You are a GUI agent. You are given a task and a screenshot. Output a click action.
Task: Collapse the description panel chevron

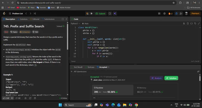pyautogui.click(x=66, y=19)
